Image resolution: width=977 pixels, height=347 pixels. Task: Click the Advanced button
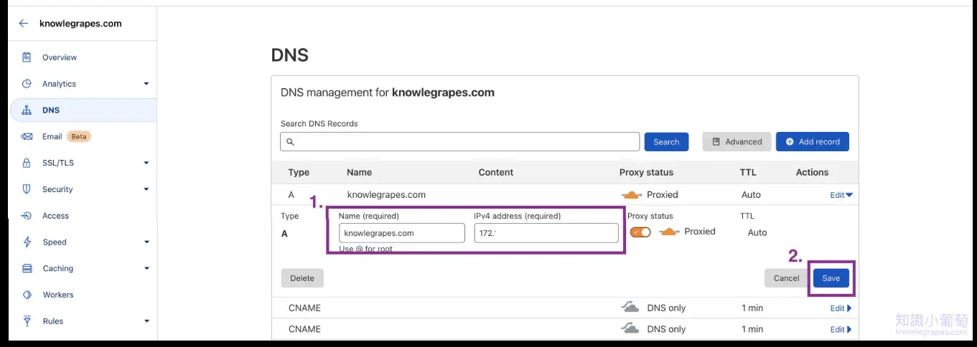tap(737, 142)
